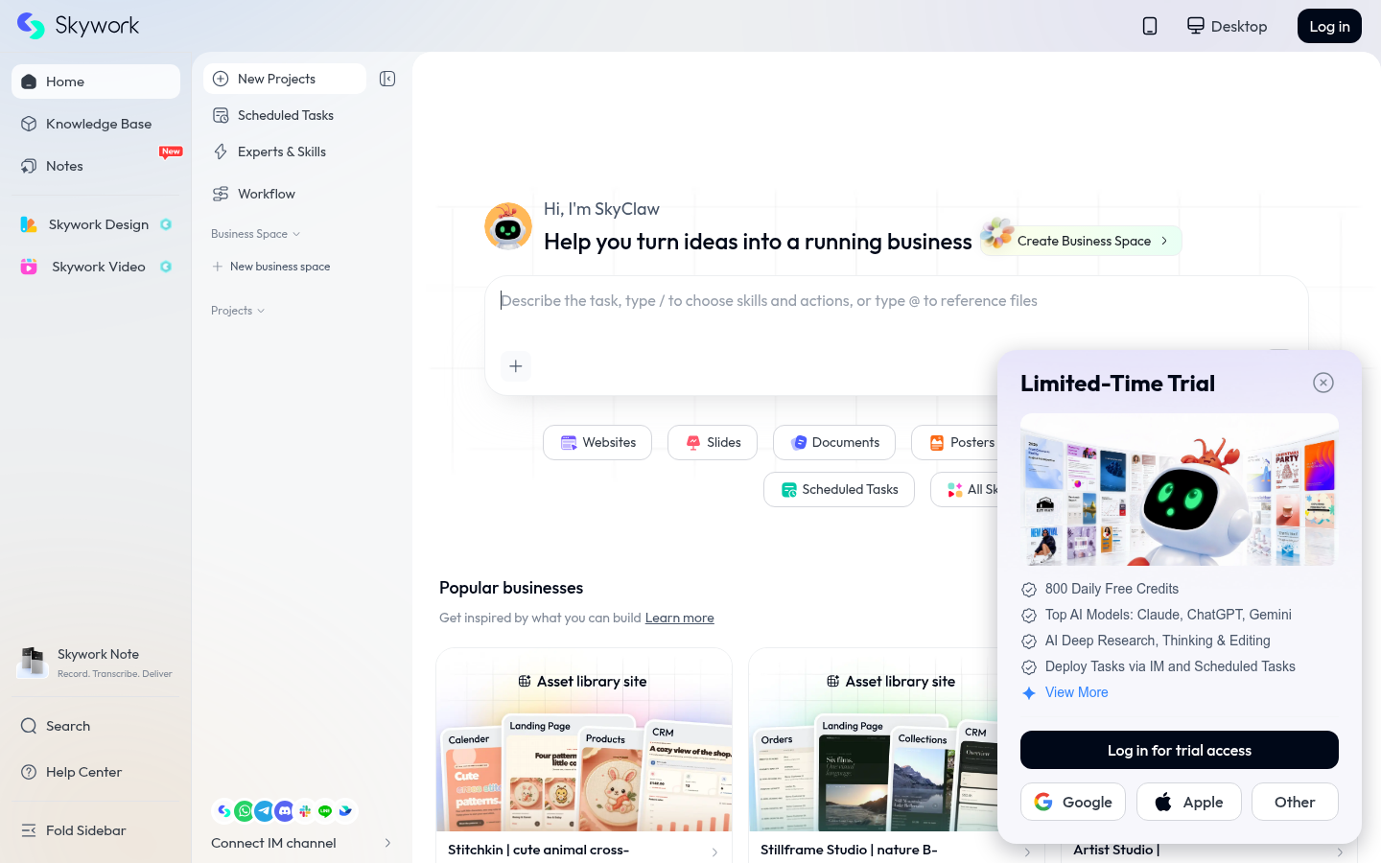Click Log in for trial access
Screen dimensions: 1381x863
coord(1180,750)
